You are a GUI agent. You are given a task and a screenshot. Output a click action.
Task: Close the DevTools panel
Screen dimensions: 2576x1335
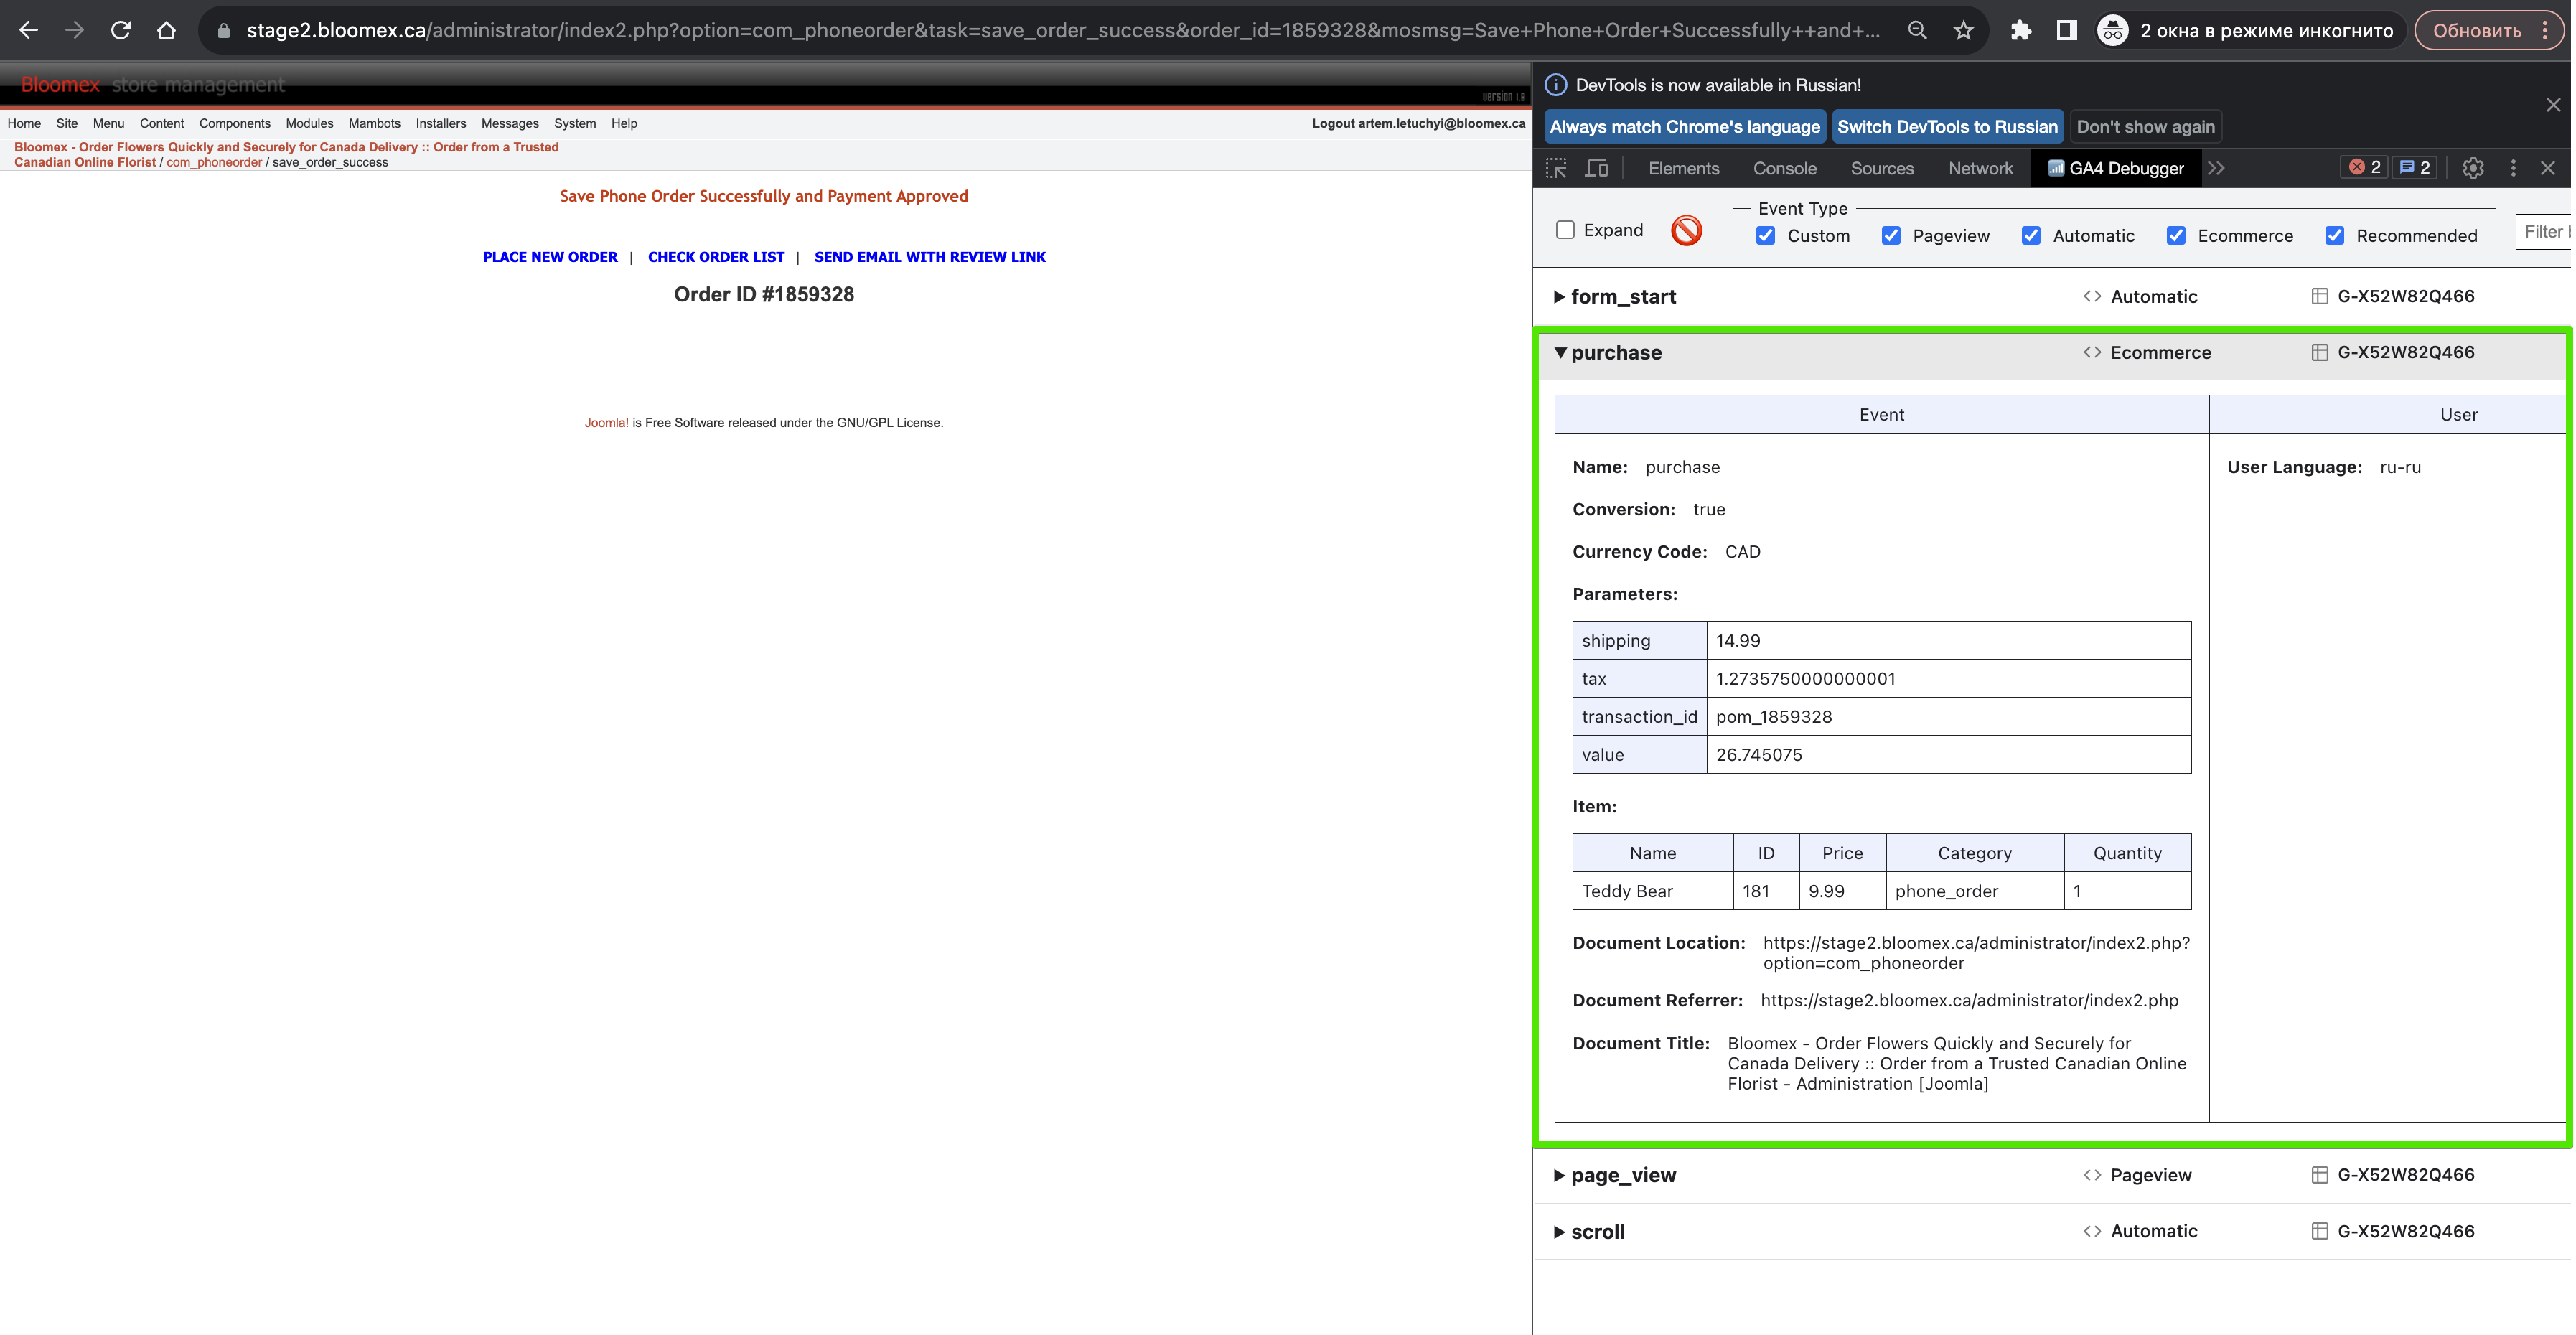(x=2547, y=168)
